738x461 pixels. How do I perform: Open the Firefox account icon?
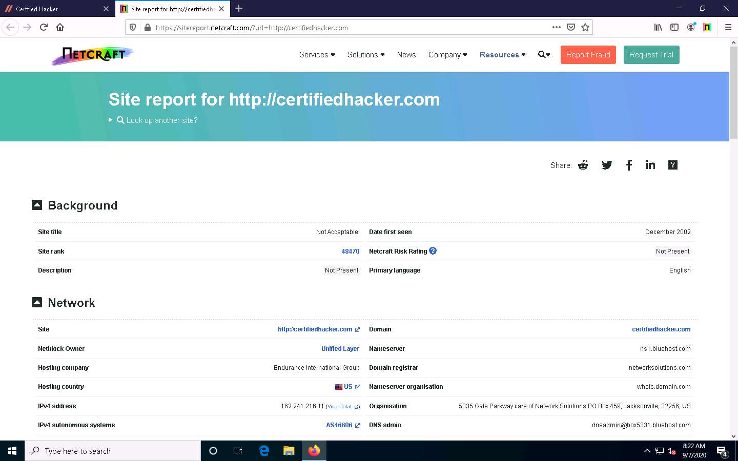click(x=691, y=27)
